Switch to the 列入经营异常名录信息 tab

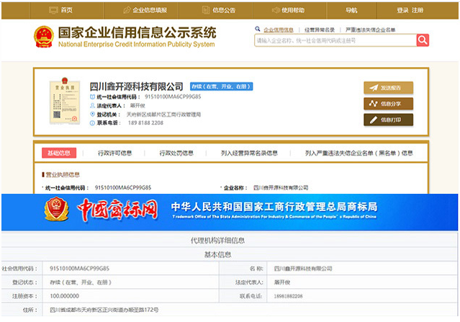tap(249, 153)
